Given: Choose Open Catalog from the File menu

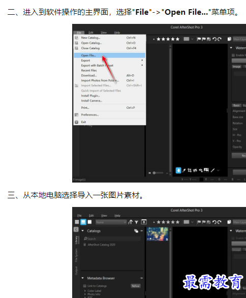Looking at the screenshot, I should point(109,43).
